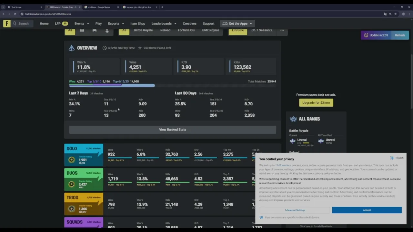Select Ch.7 Season 2 stats period

(x=262, y=30)
